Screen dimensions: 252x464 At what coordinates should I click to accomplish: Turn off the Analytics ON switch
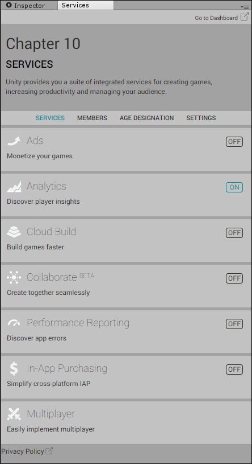[234, 187]
